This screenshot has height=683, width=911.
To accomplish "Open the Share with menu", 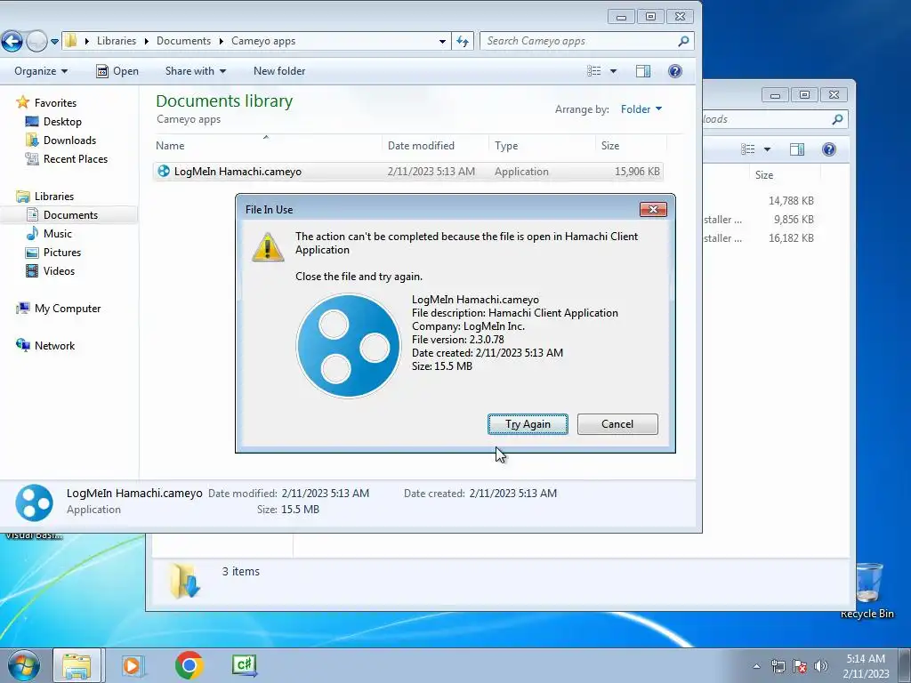I will [195, 71].
